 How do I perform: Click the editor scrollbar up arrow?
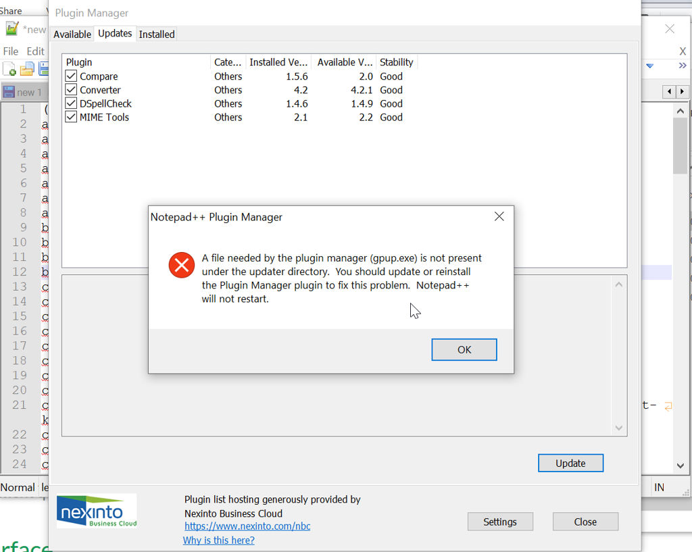click(680, 111)
